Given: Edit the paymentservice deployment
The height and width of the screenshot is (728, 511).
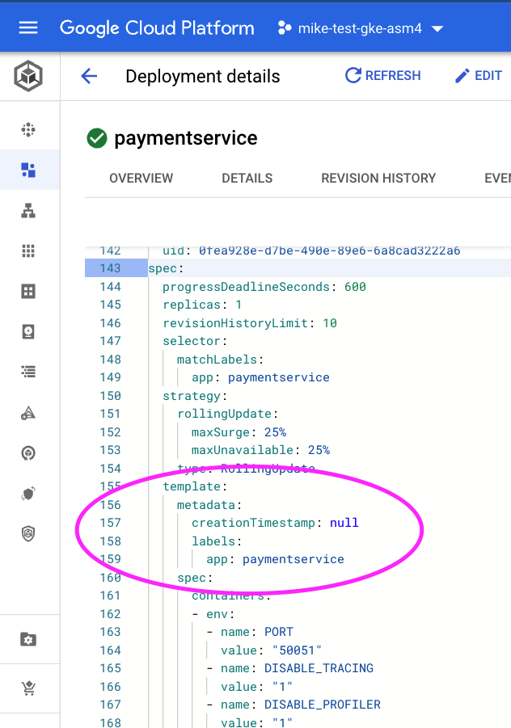Looking at the screenshot, I should coord(479,75).
